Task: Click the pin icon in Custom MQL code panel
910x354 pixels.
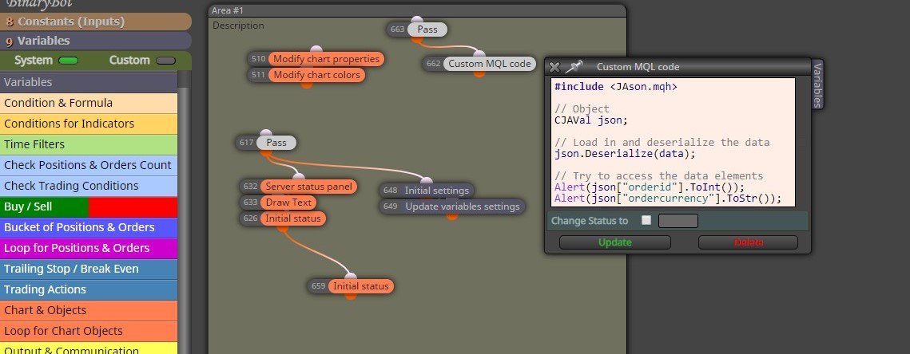Action: (574, 67)
